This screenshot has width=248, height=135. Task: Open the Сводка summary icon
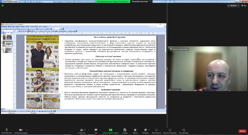[x=125, y=130]
